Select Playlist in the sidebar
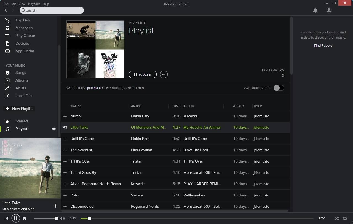353x224 pixels. (x=21, y=129)
